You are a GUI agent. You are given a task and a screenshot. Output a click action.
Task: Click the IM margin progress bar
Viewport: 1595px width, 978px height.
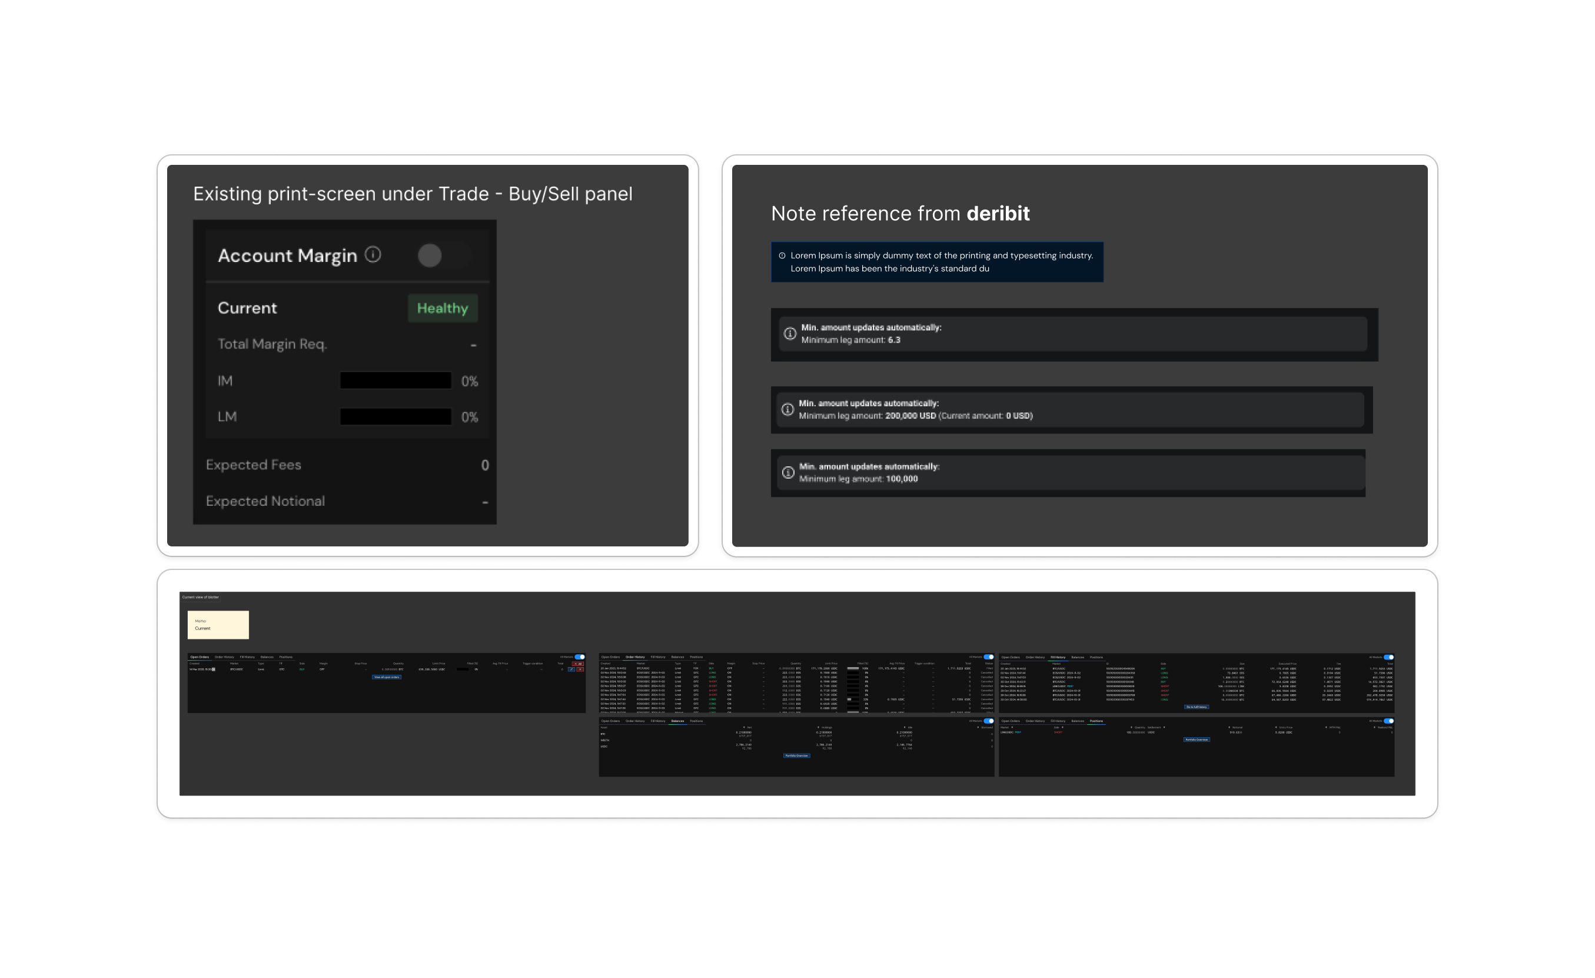[x=396, y=381]
